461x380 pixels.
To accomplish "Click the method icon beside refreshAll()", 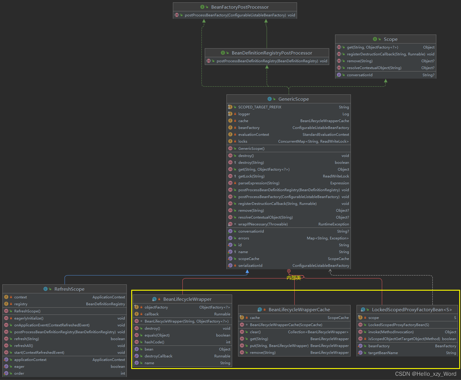I will 6,345.
